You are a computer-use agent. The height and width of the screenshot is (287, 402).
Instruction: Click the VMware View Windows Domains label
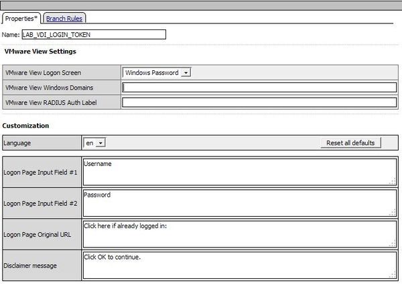coord(49,88)
